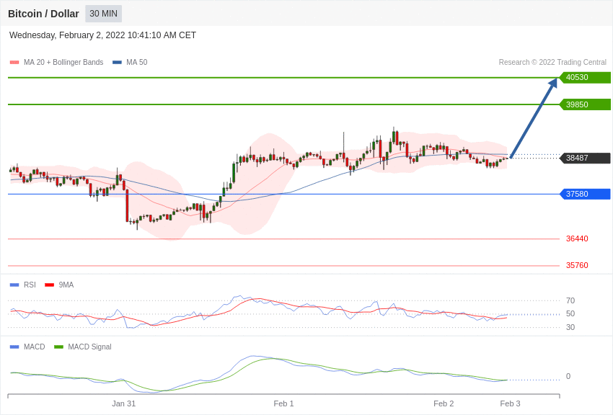The image size is (613, 415).
Task: Click the Feb 1 date axis label
Action: (x=283, y=403)
